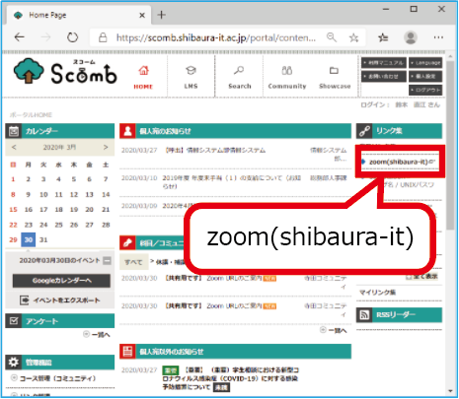Open the COVID-19 学生相談 notice
The height and width of the screenshot is (399, 459).
(231, 378)
